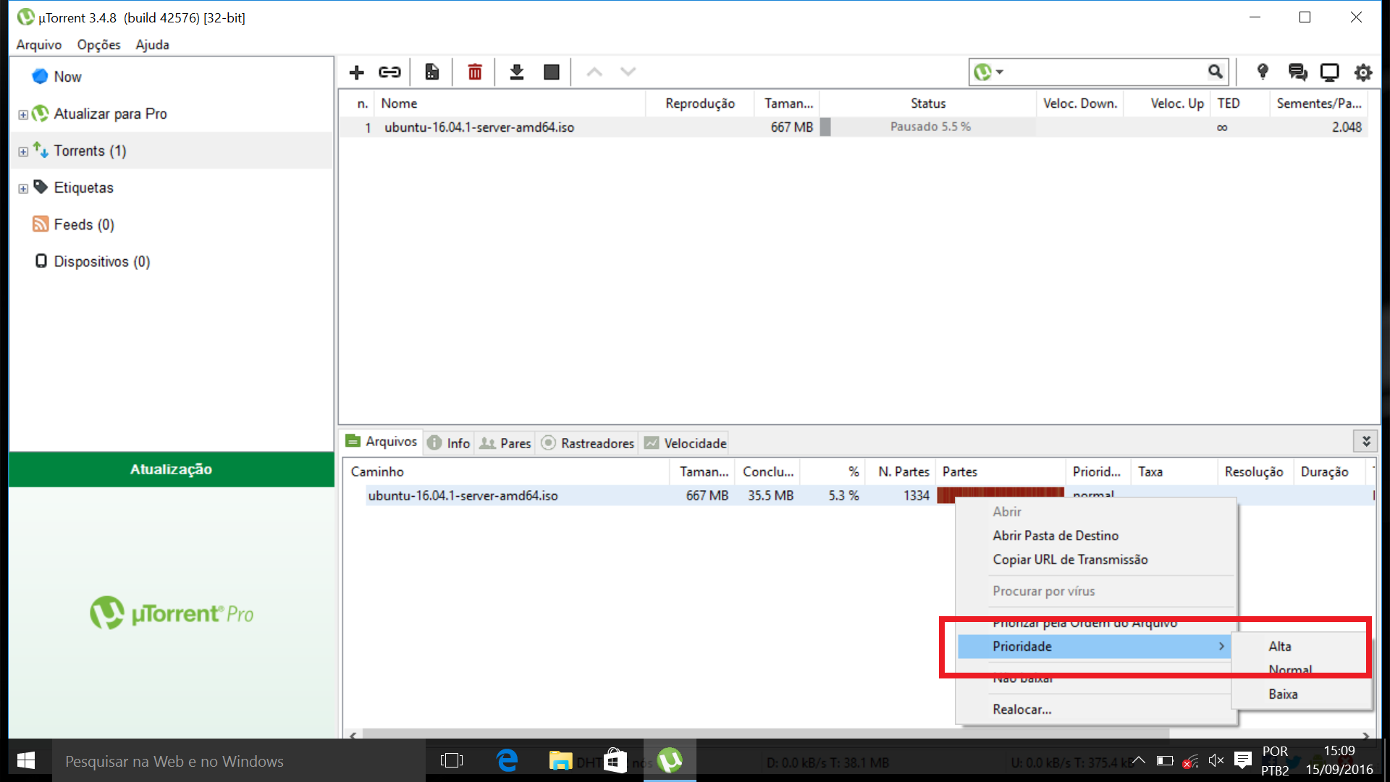Viewport: 1390px width, 782px height.
Task: Open the search provider dropdown
Action: coord(989,72)
